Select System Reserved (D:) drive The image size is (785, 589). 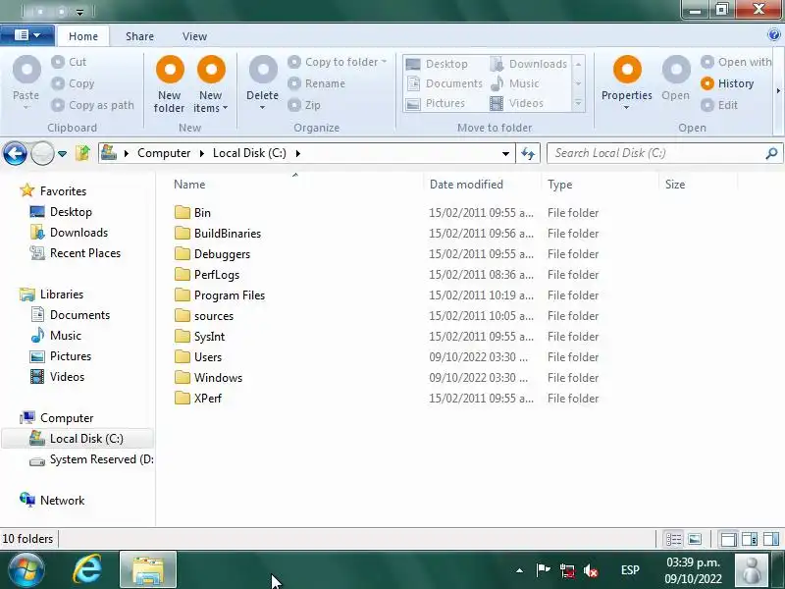pyautogui.click(x=91, y=459)
